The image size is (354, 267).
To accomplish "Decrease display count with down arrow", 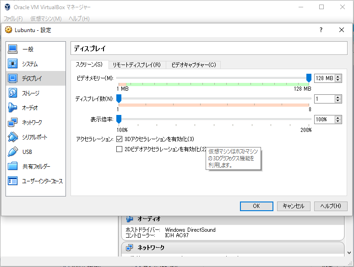I will [x=338, y=100].
